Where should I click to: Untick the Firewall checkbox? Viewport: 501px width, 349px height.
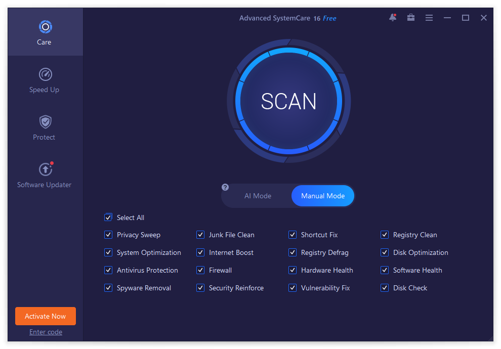click(200, 270)
